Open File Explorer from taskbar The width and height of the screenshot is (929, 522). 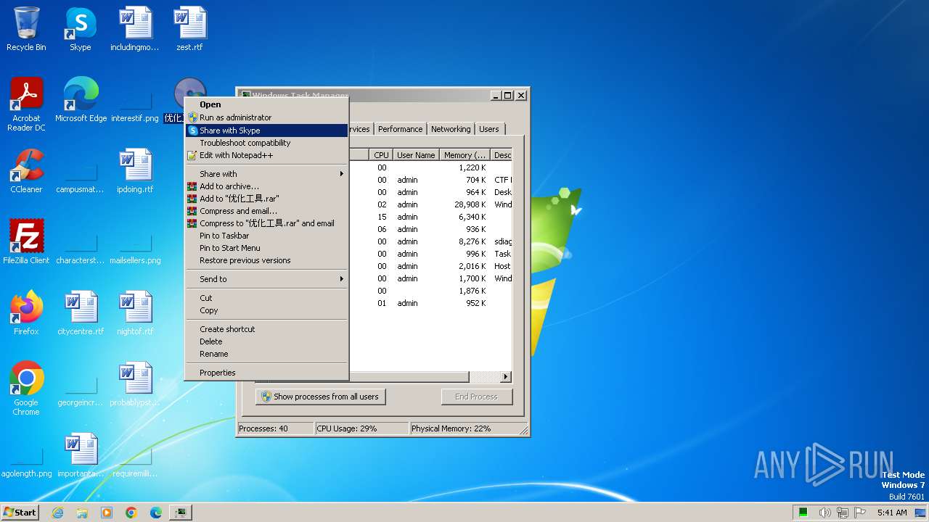(x=82, y=513)
